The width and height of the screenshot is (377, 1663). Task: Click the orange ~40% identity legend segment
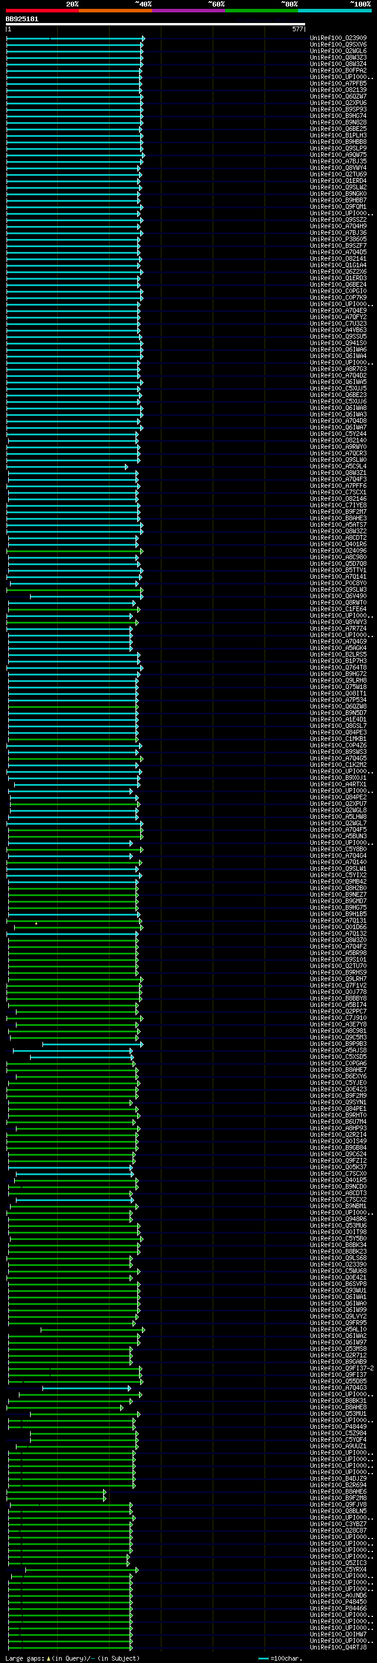[x=115, y=11]
